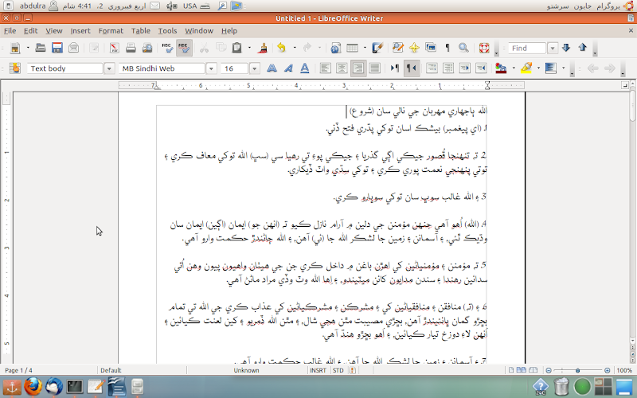Center text horizontally

pyautogui.click(x=342, y=68)
